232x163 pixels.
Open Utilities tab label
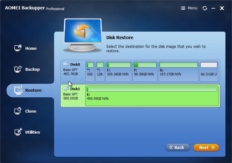[x=33, y=132]
